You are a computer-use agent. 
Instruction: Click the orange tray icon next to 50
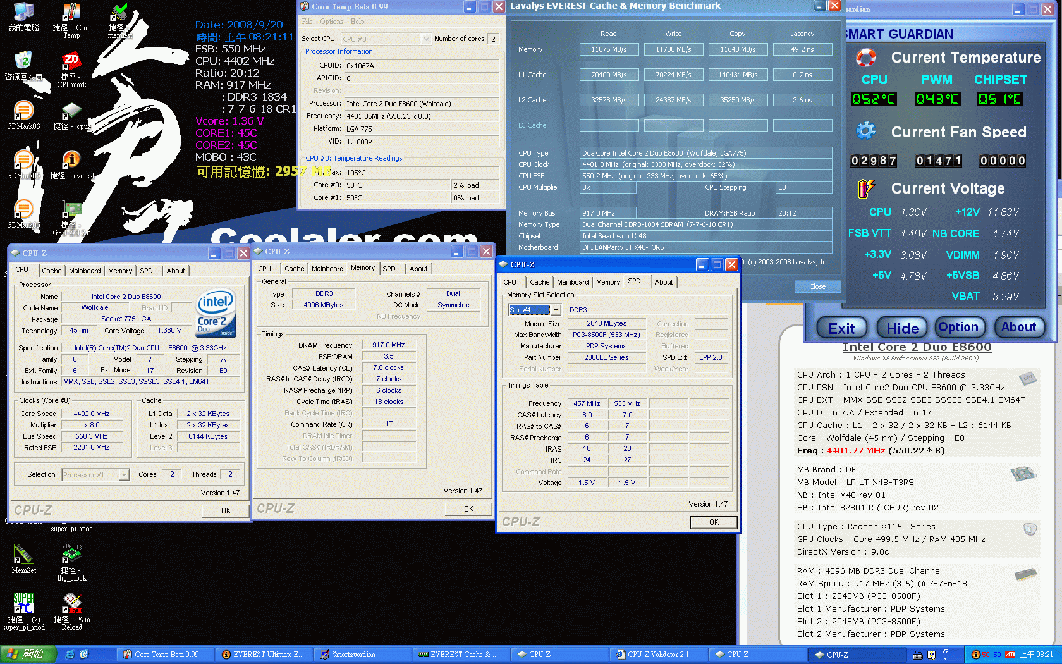pos(975,655)
